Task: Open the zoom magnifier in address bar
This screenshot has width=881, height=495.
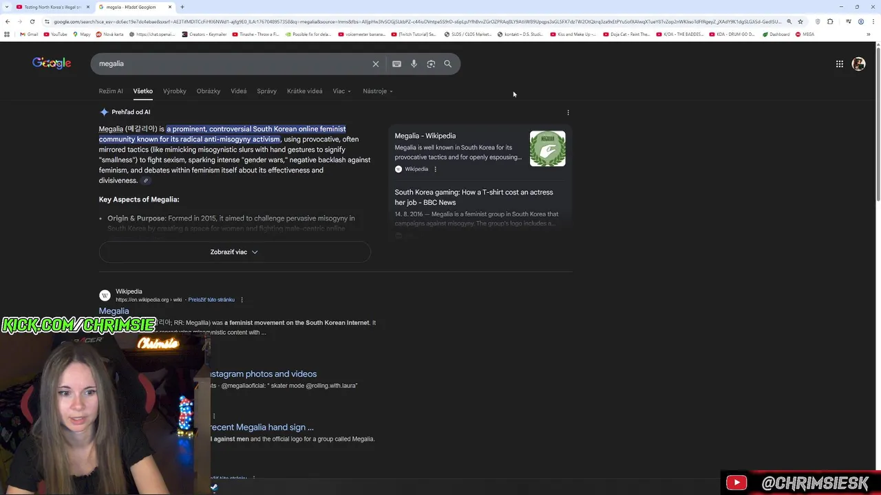Action: click(x=789, y=21)
